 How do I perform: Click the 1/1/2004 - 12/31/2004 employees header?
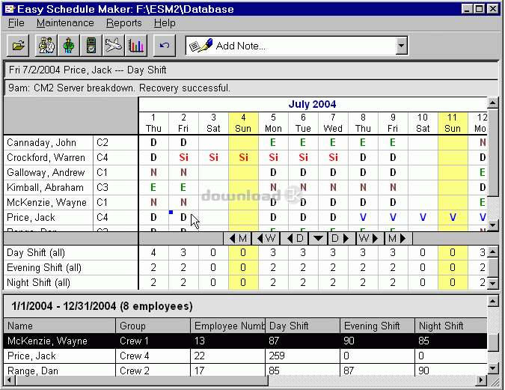(102, 306)
